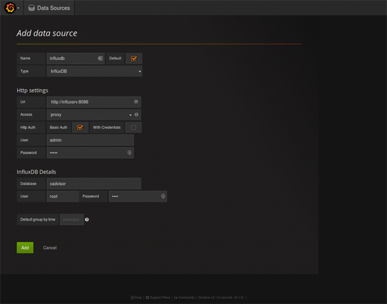The width and height of the screenshot is (387, 304).
Task: Click the green Add button
Action: coord(25,248)
